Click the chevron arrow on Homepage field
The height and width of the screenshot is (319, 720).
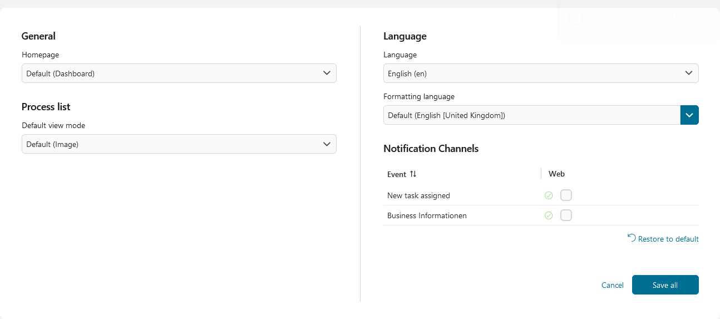[327, 73]
